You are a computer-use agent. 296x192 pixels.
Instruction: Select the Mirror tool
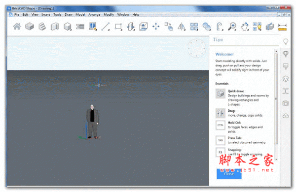182,27
